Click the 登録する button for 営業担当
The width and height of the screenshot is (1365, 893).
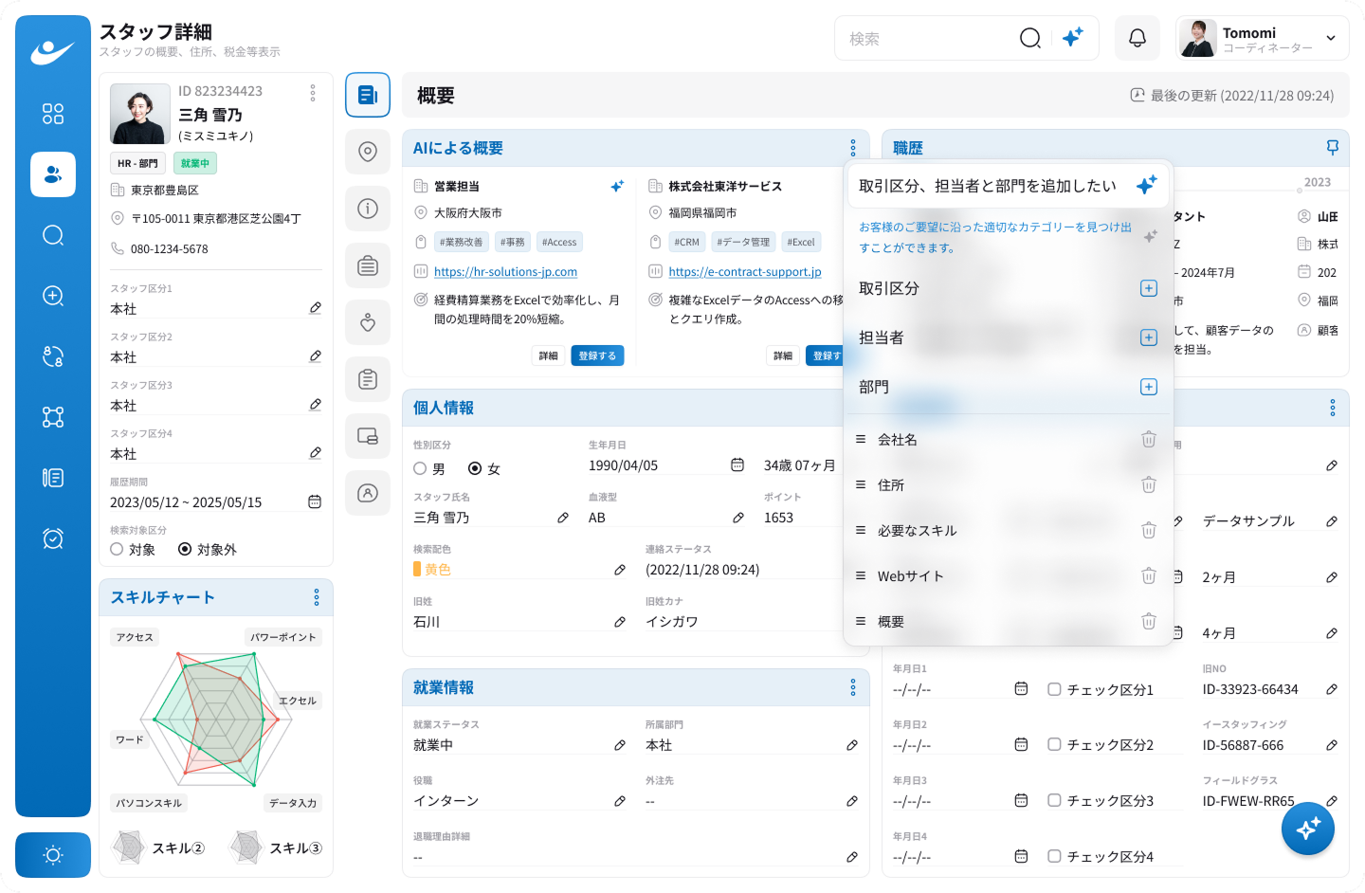point(597,355)
